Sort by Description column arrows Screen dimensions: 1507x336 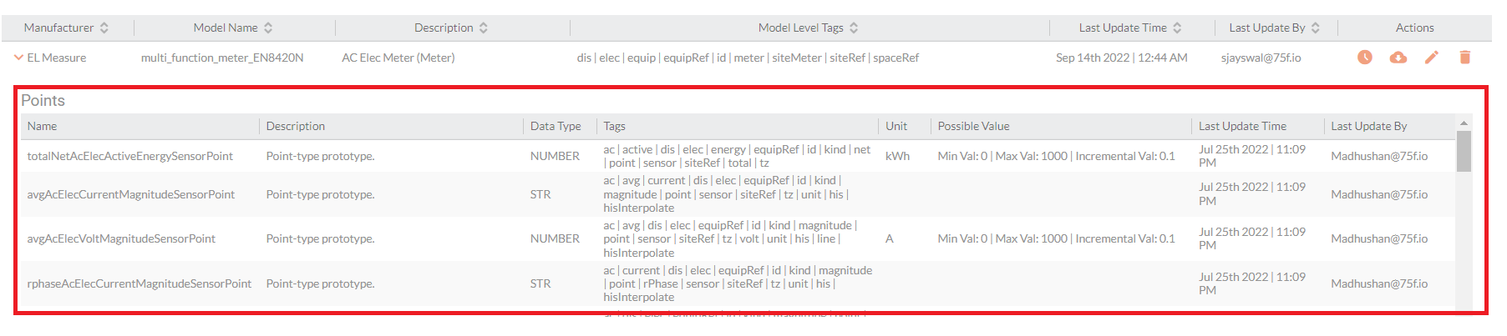tap(484, 28)
